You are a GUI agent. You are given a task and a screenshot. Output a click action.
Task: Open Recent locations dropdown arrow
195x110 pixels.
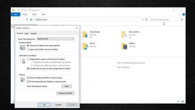point(23,20)
